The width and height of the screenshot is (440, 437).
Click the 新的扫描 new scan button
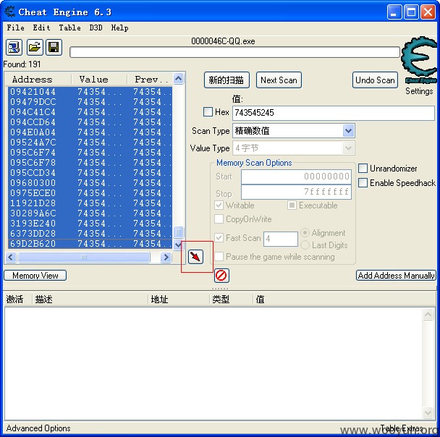pos(227,80)
